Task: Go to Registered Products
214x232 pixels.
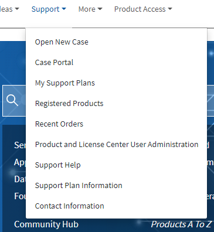Action: (69, 104)
